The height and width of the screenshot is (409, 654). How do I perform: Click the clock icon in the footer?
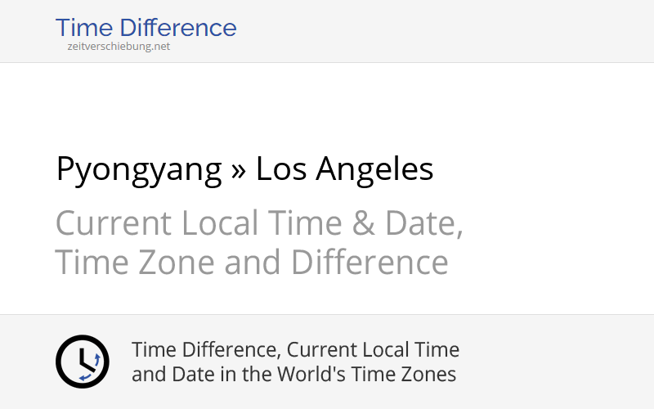pos(82,362)
